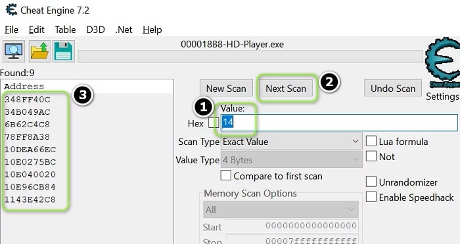This screenshot has width=460, height=244.
Task: Select address 348FF40C
Action: (28, 100)
